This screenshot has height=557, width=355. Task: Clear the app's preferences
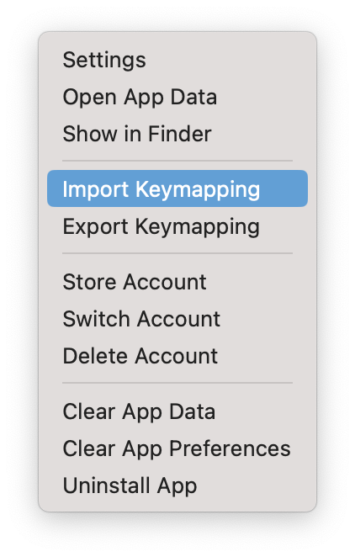point(177,448)
